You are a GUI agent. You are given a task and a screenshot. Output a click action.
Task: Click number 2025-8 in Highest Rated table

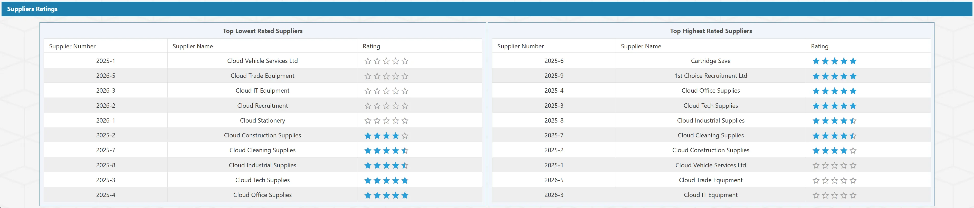click(553, 120)
